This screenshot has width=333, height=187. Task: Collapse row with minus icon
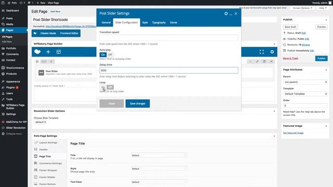[250, 61]
